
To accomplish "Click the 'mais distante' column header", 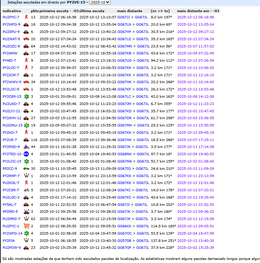I will click(130, 11).
